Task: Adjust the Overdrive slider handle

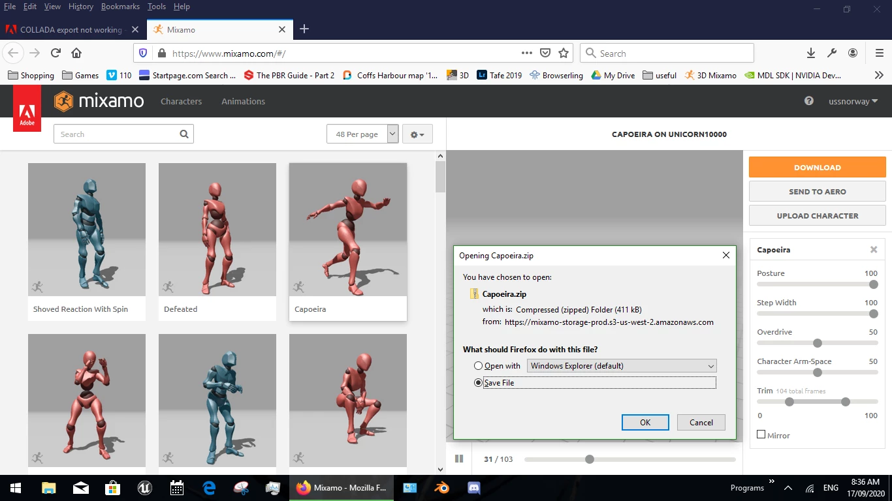Action: 818,343
